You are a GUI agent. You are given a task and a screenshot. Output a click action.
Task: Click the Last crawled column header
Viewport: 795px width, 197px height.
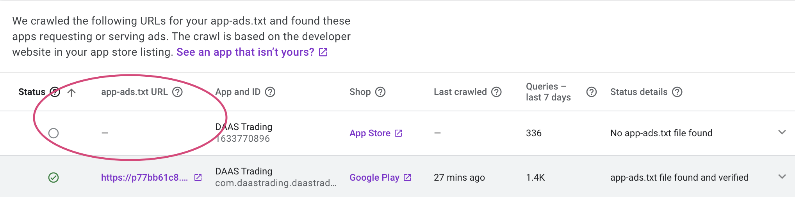click(x=460, y=92)
